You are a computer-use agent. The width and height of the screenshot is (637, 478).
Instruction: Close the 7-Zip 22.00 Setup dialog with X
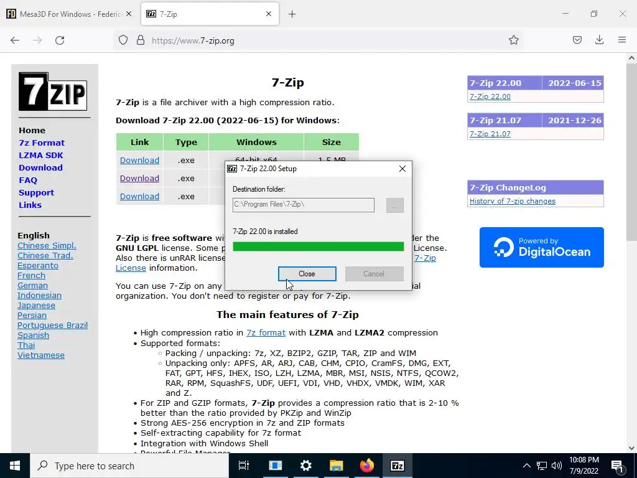[x=402, y=169]
